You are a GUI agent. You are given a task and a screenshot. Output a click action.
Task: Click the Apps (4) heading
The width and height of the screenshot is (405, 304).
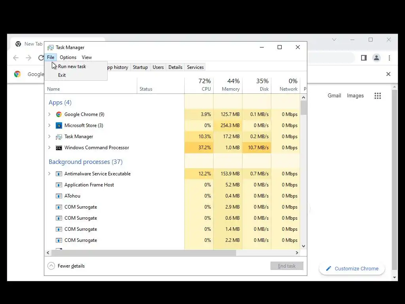pyautogui.click(x=60, y=103)
